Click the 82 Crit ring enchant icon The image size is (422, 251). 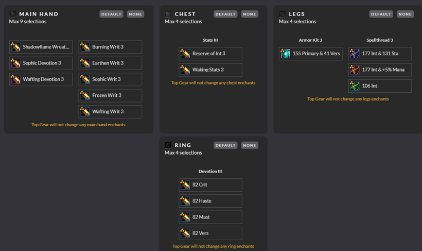[185, 185]
